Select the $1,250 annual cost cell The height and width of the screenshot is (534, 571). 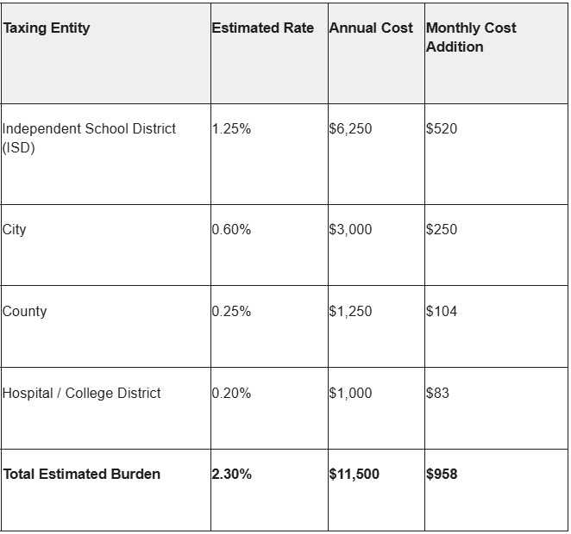click(350, 312)
